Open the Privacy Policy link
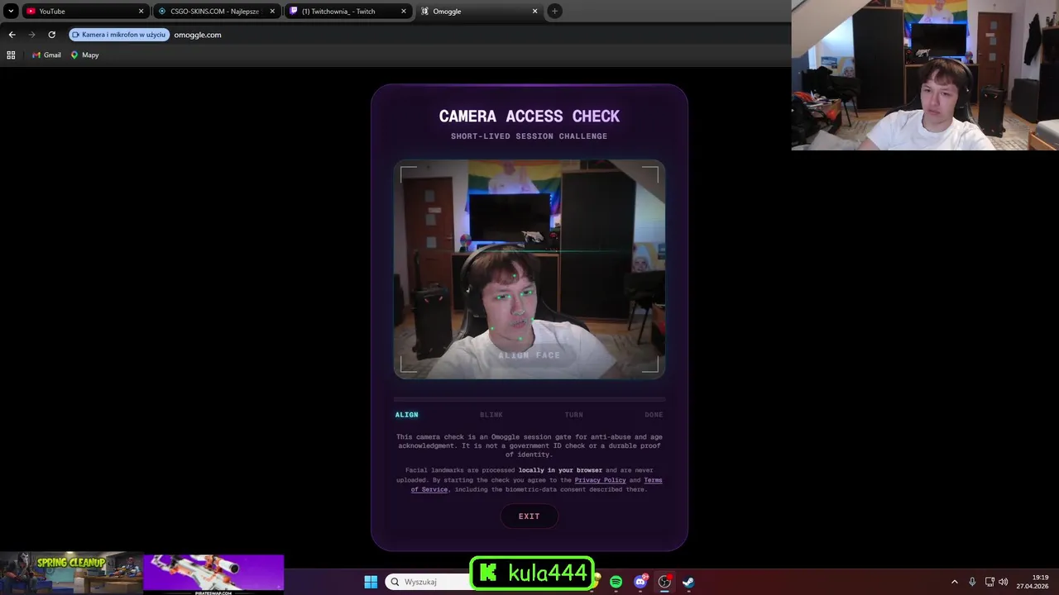The height and width of the screenshot is (595, 1059). (x=600, y=480)
